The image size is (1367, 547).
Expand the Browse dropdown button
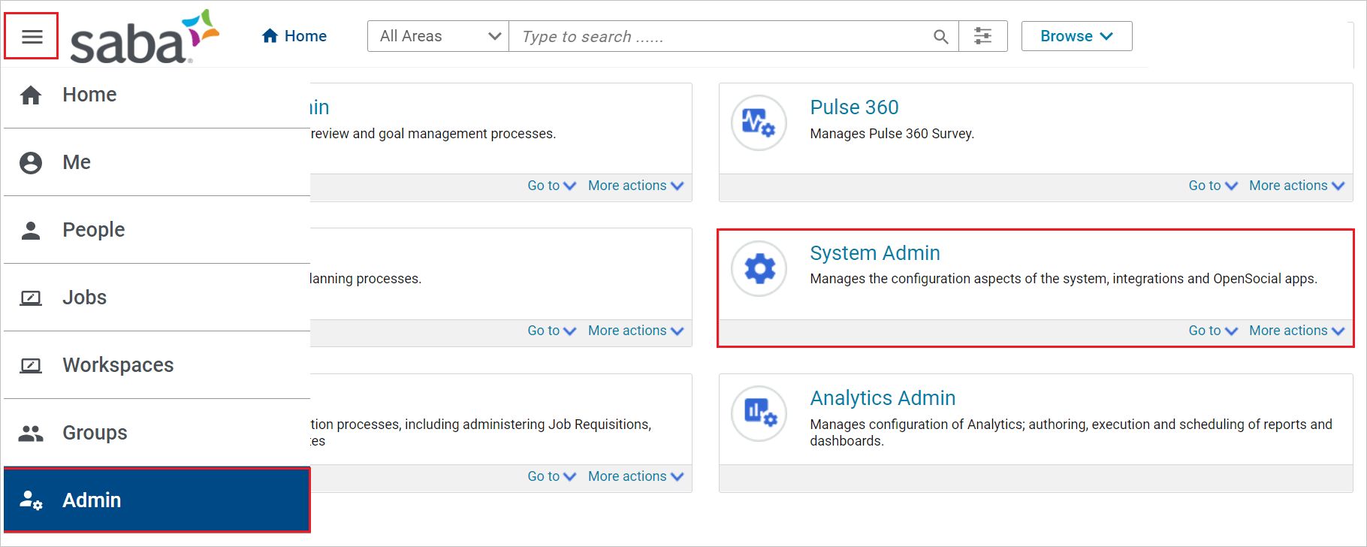point(1076,36)
